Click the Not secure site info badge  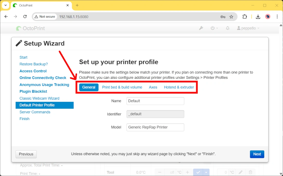(x=45, y=17)
